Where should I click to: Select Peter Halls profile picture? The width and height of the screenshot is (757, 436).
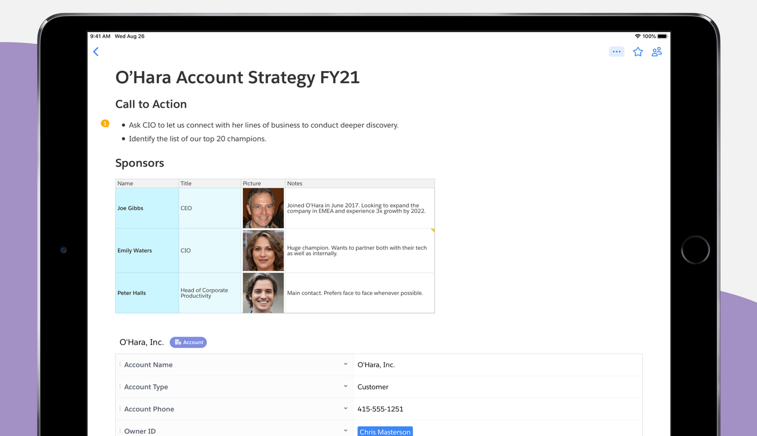[x=263, y=293]
